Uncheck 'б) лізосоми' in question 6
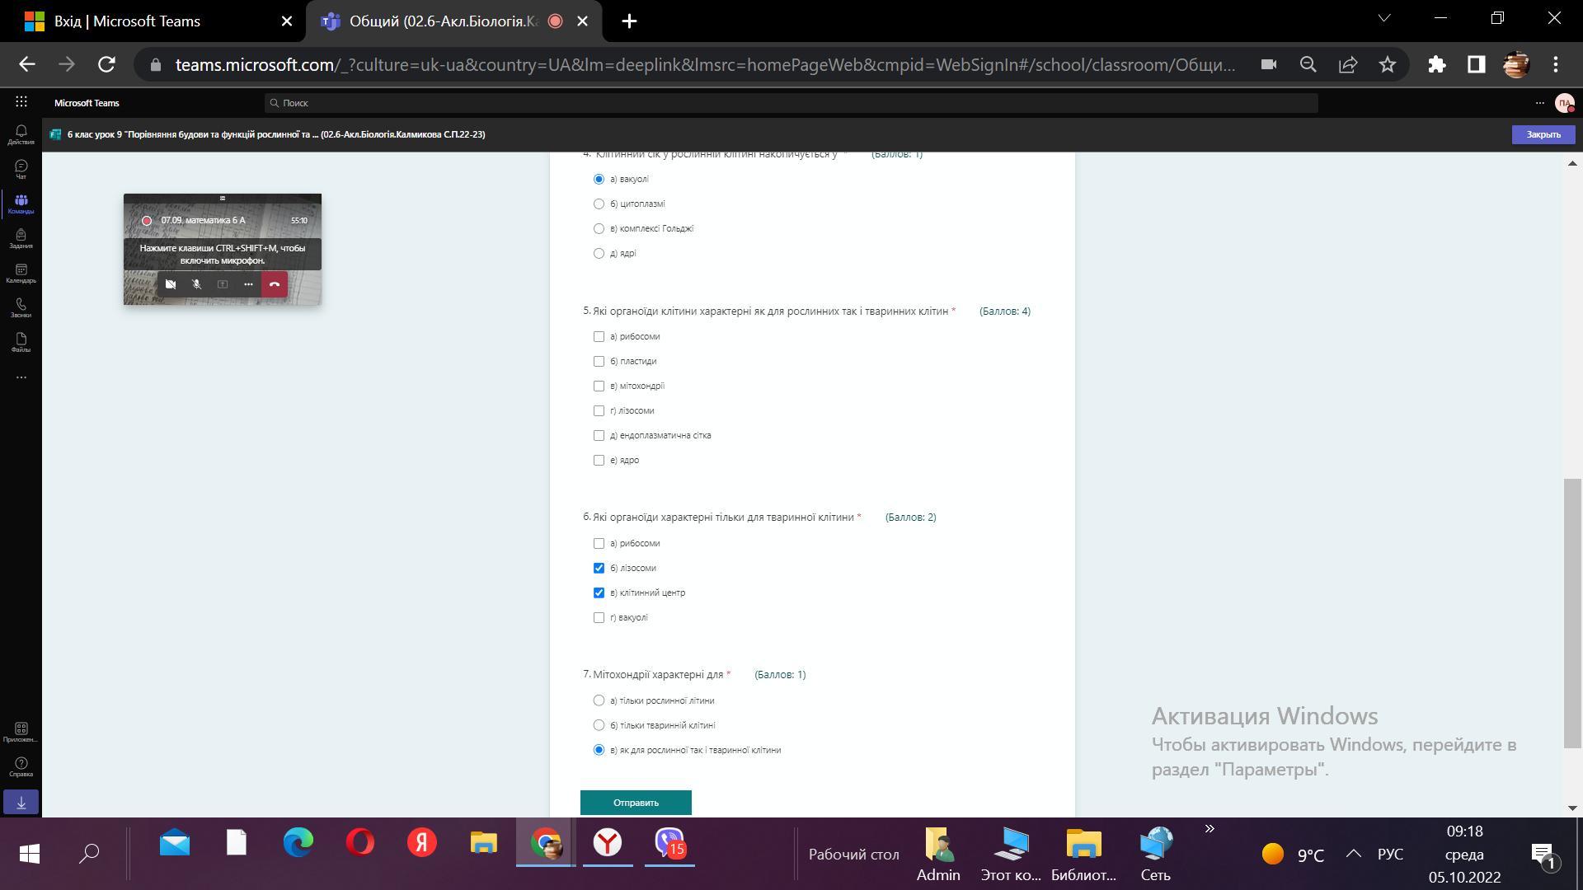The height and width of the screenshot is (890, 1583). pyautogui.click(x=599, y=568)
